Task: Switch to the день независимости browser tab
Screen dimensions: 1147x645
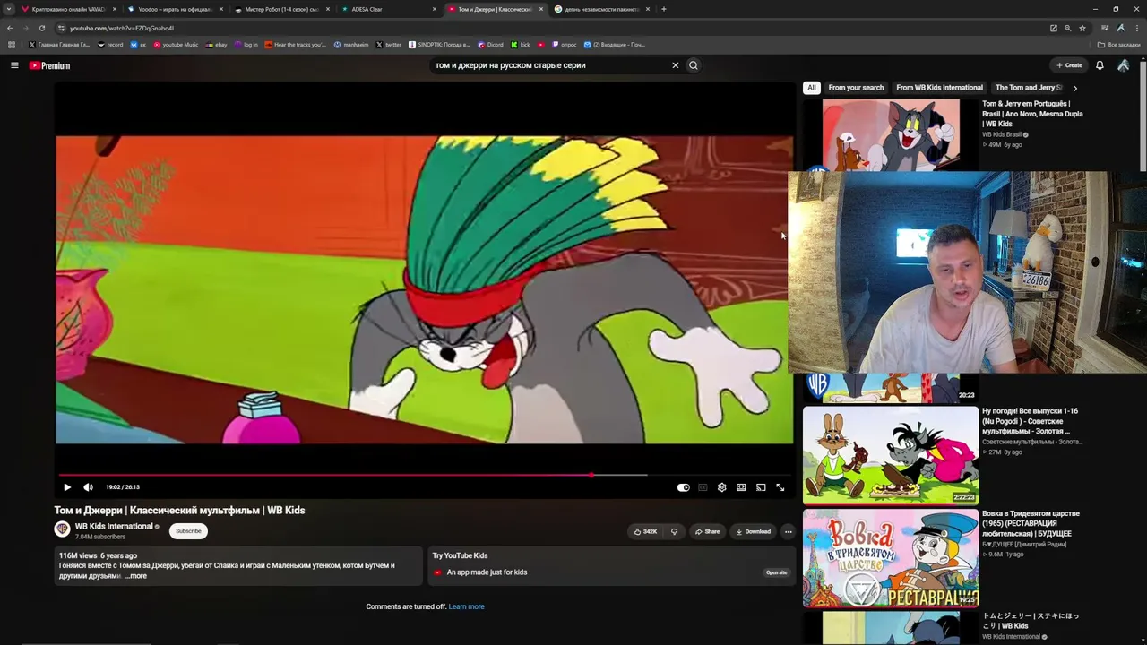Action: [x=601, y=9]
